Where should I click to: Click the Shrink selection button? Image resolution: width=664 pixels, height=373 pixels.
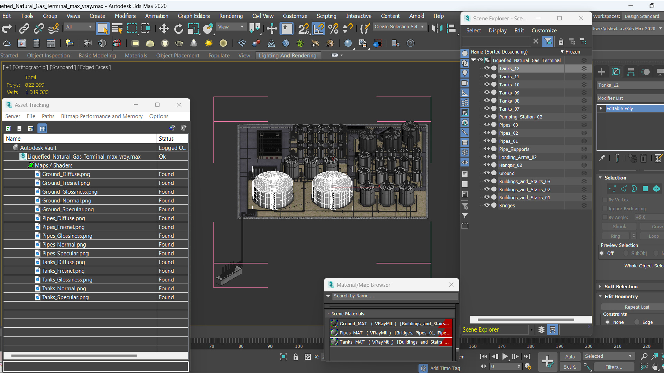click(619, 227)
